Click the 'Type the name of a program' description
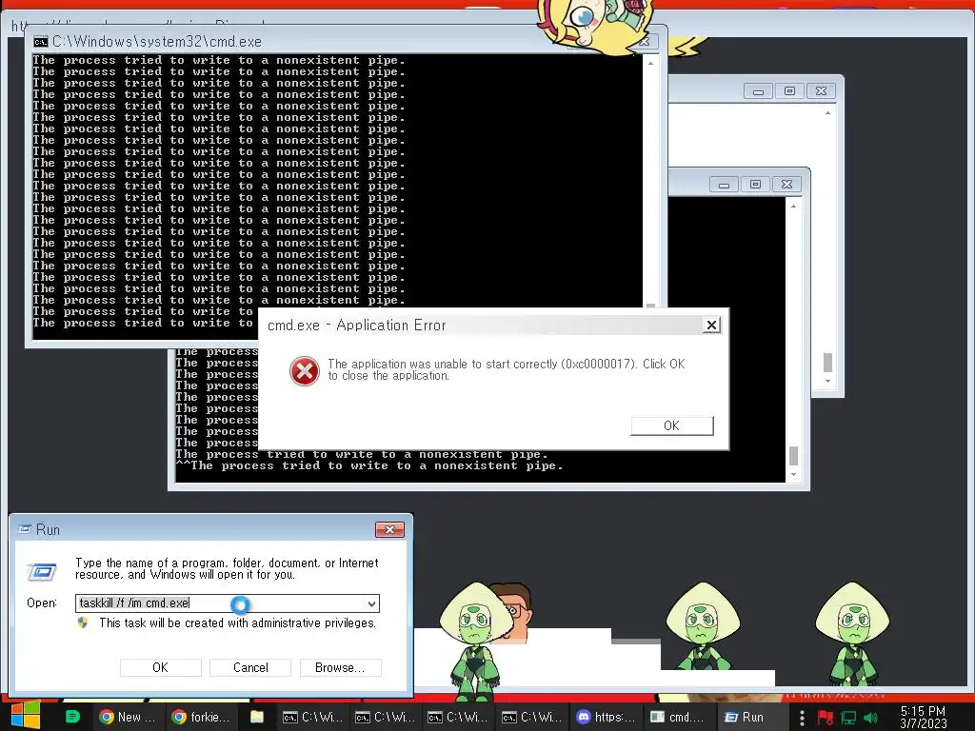975x731 pixels. pyautogui.click(x=227, y=569)
